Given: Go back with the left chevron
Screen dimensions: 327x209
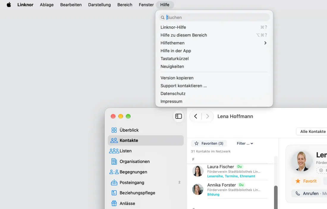Looking at the screenshot, I should [x=196, y=116].
